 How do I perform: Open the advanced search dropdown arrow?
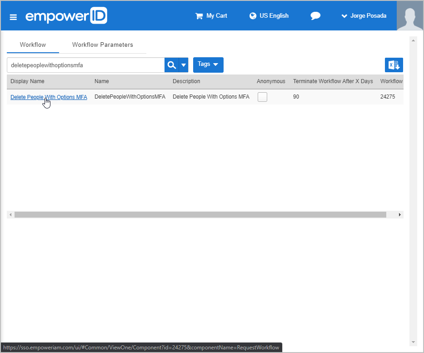[184, 65]
